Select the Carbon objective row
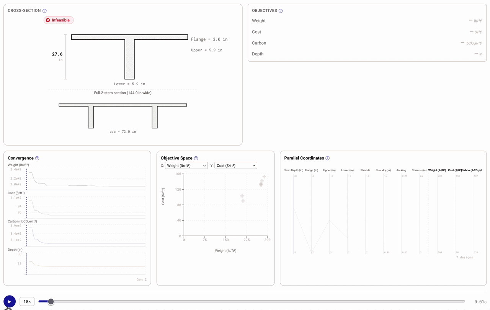 coord(367,43)
